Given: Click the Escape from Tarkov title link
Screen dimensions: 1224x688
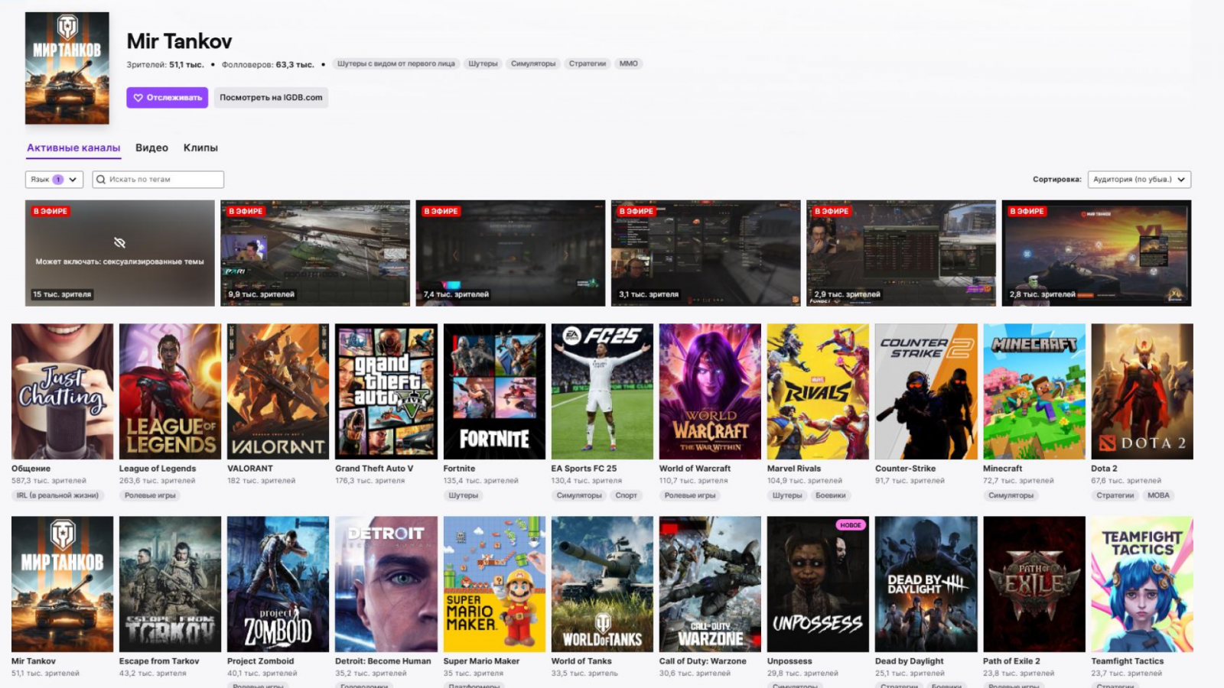Looking at the screenshot, I should 159,661.
